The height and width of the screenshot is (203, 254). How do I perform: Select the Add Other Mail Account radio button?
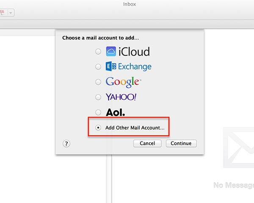(98, 128)
